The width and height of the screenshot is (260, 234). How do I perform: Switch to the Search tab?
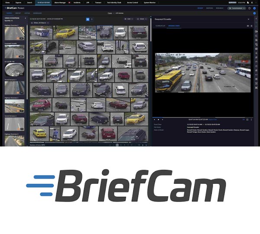click(29, 3)
